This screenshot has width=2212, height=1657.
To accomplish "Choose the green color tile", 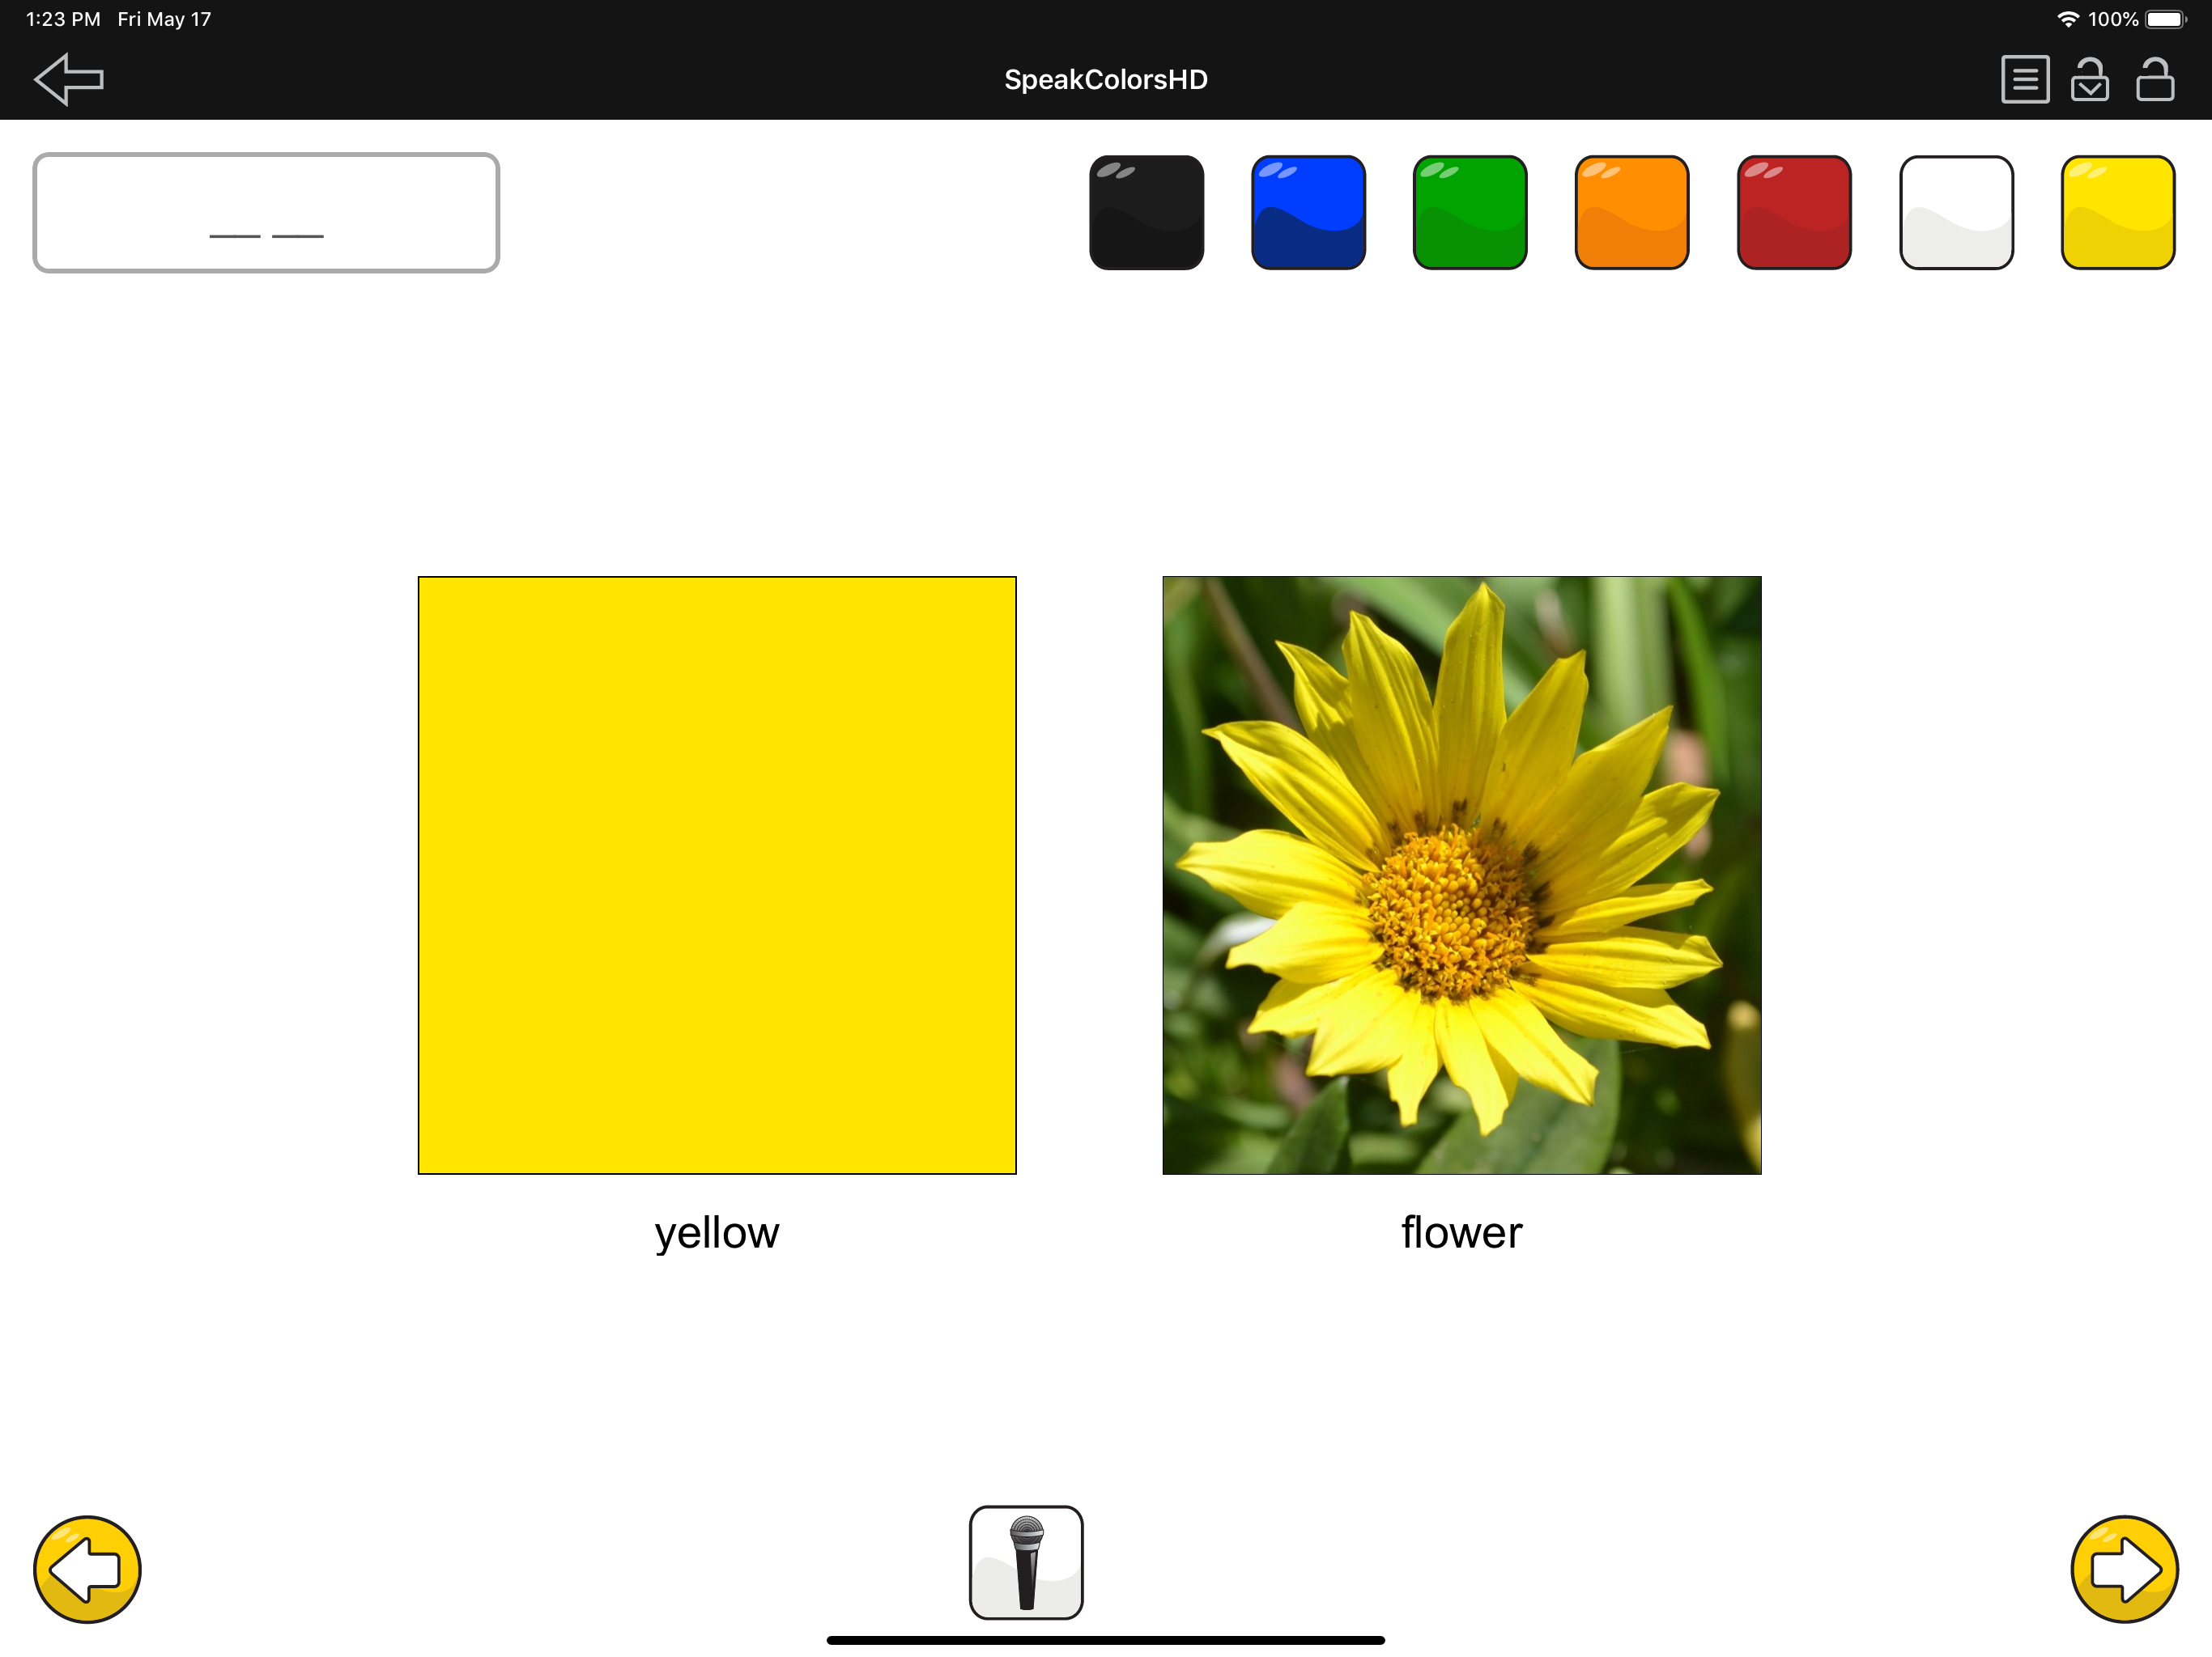I will [x=1469, y=212].
